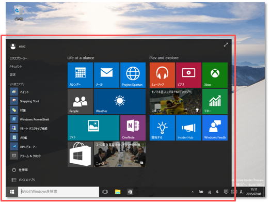Open the Windows Store tile

coord(80,154)
